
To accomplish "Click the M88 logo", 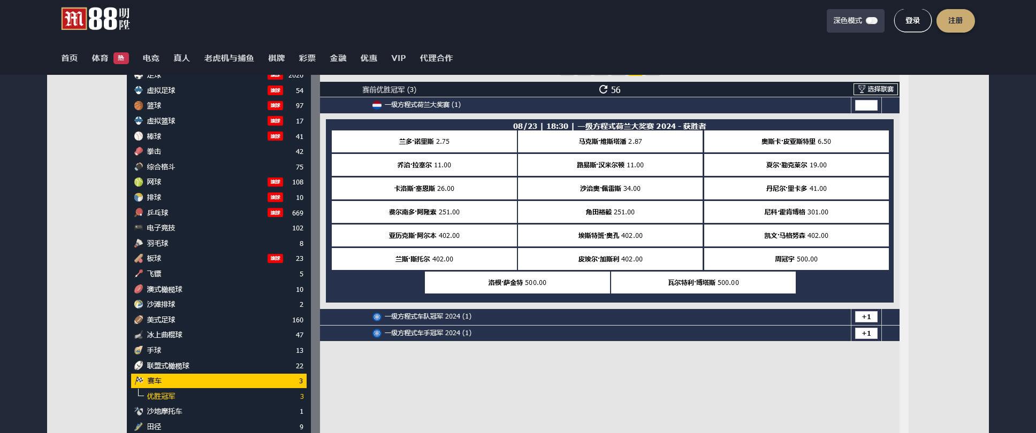I will coord(96,20).
